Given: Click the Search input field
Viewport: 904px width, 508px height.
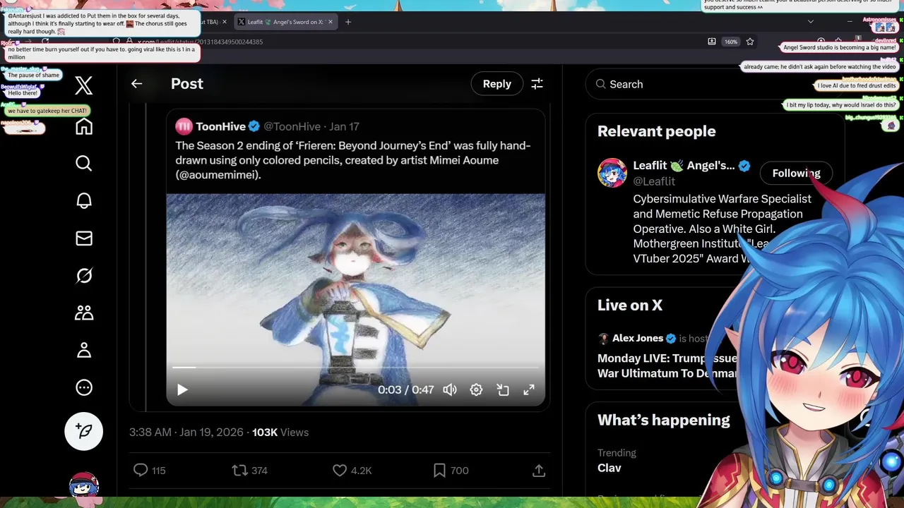Looking at the screenshot, I should click(713, 84).
